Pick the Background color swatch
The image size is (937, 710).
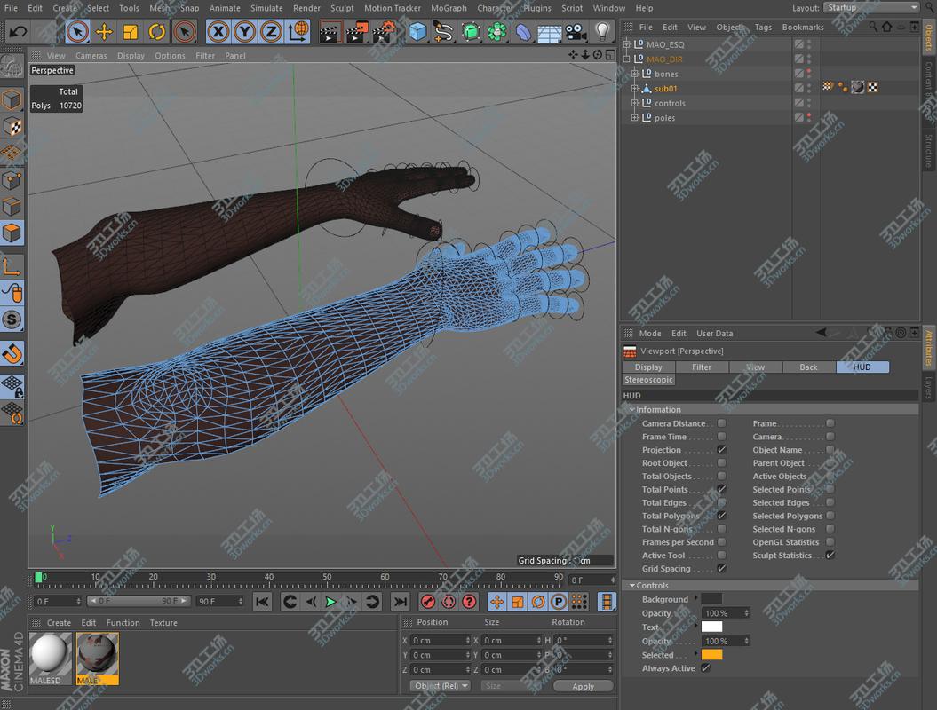(711, 598)
